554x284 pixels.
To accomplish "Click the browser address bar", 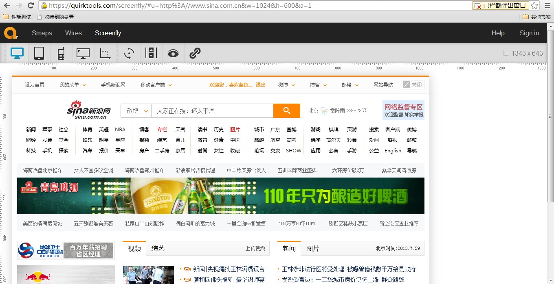I will click(x=257, y=6).
